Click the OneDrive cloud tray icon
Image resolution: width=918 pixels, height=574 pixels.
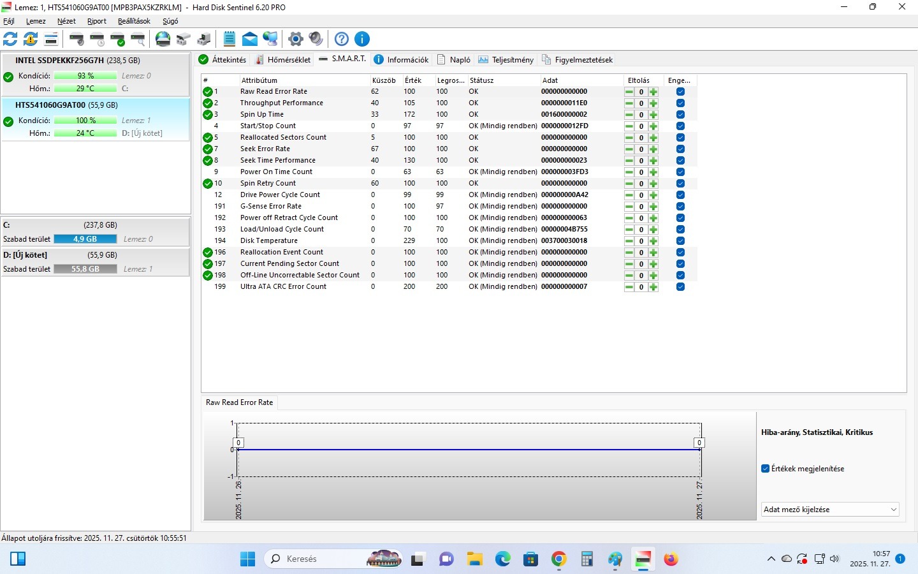point(787,559)
